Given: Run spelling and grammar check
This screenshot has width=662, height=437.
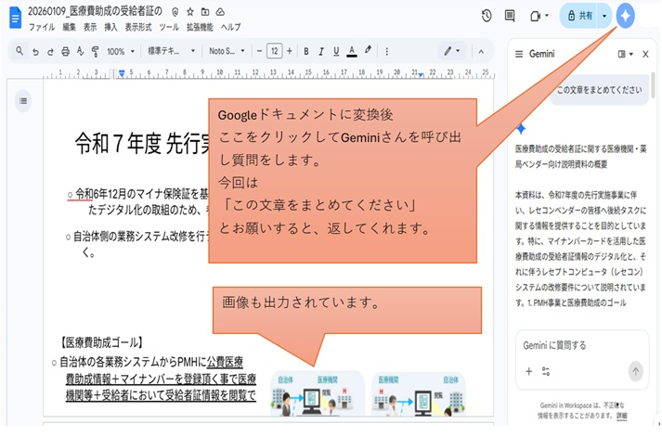Looking at the screenshot, I should coord(80,51).
